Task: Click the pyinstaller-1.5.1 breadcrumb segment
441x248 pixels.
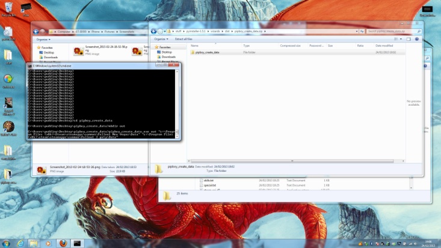Action: pyautogui.click(x=196, y=31)
